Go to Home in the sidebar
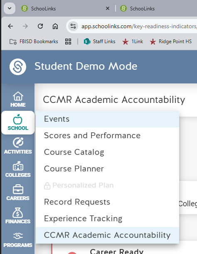Image resolution: width=197 pixels, height=254 pixels. (18, 99)
